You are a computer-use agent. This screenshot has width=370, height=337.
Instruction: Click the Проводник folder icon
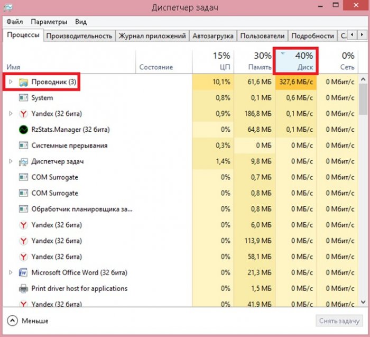tap(23, 82)
